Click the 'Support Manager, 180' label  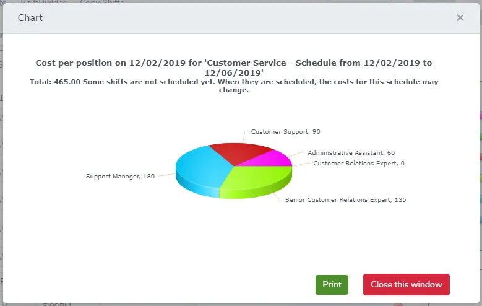coord(120,177)
